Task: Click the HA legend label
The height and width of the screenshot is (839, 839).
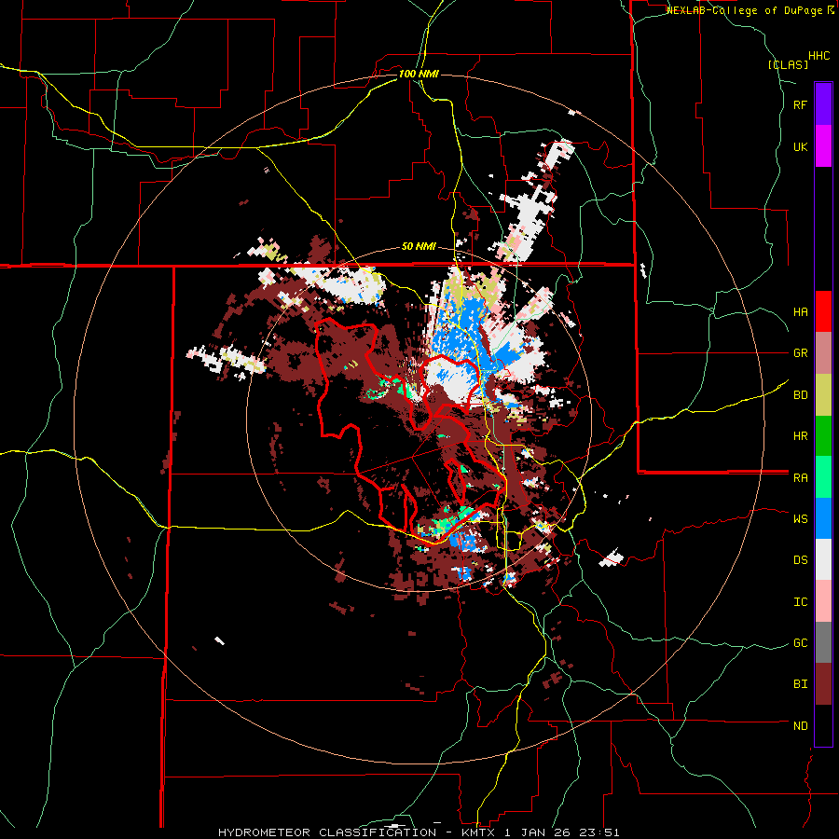Action: 800,312
